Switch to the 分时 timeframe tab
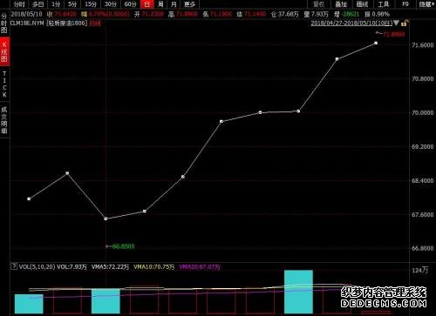 (19, 4)
